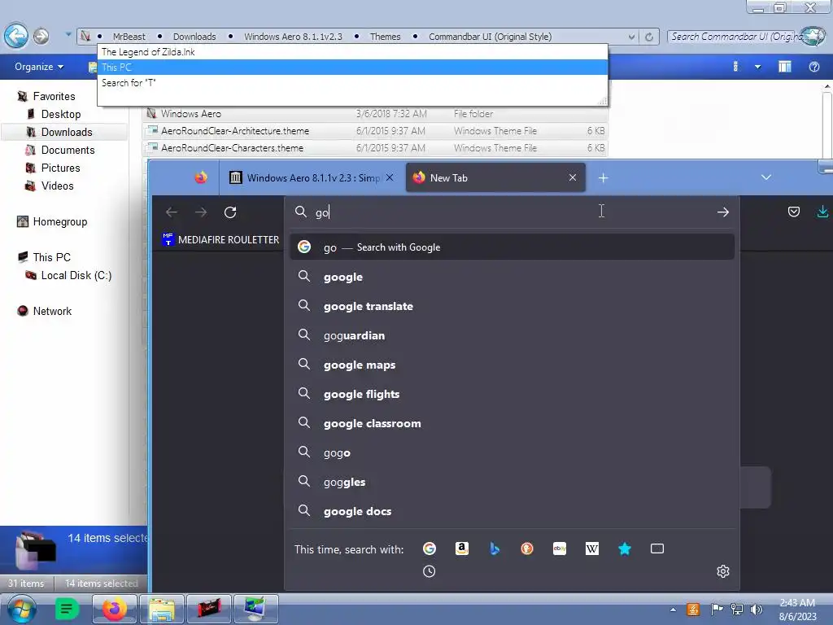Screen dimensions: 833x625
Task: Click the Firefox back arrow
Action: click(171, 212)
